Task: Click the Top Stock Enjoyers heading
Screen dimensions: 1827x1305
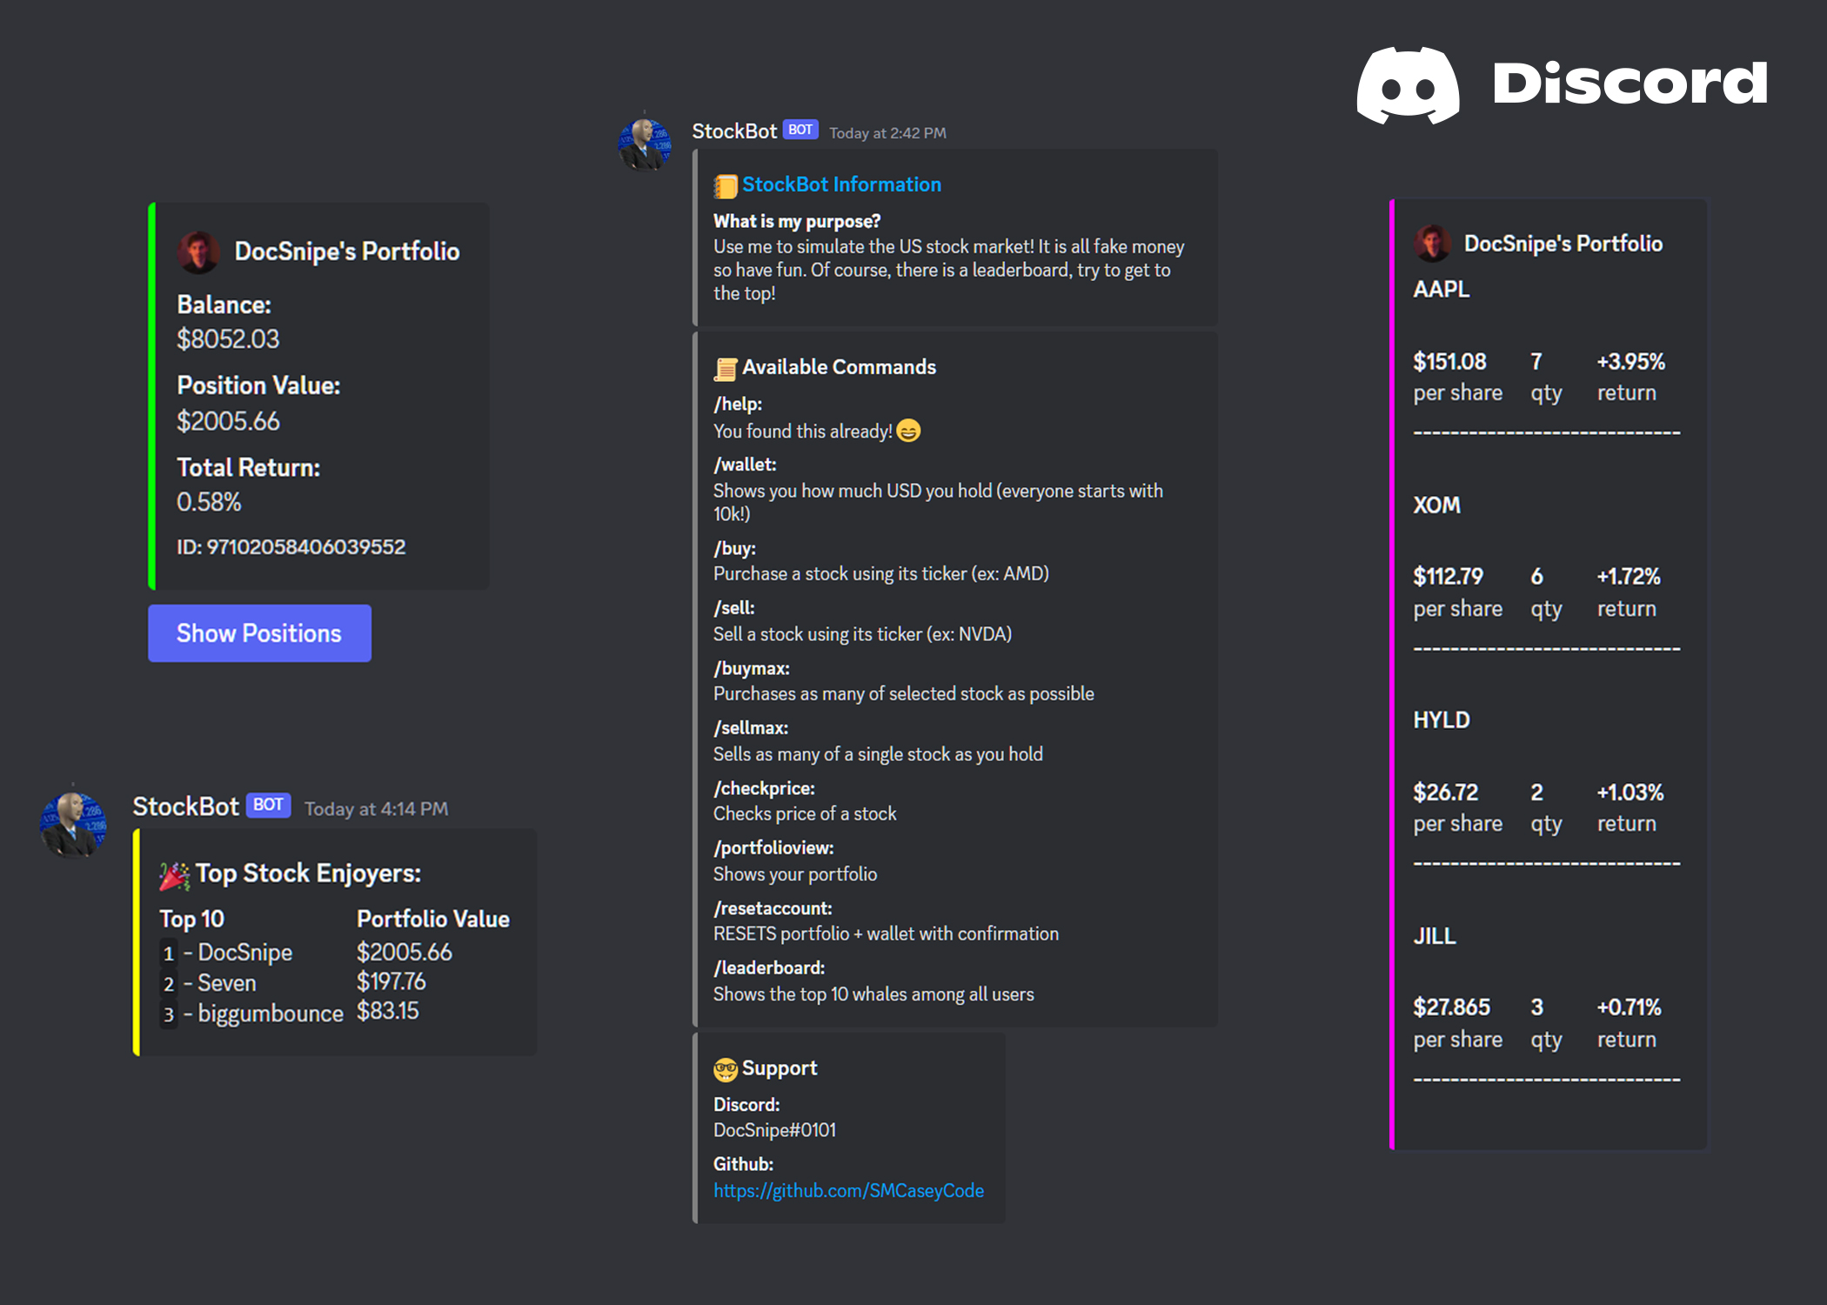Action: (308, 873)
